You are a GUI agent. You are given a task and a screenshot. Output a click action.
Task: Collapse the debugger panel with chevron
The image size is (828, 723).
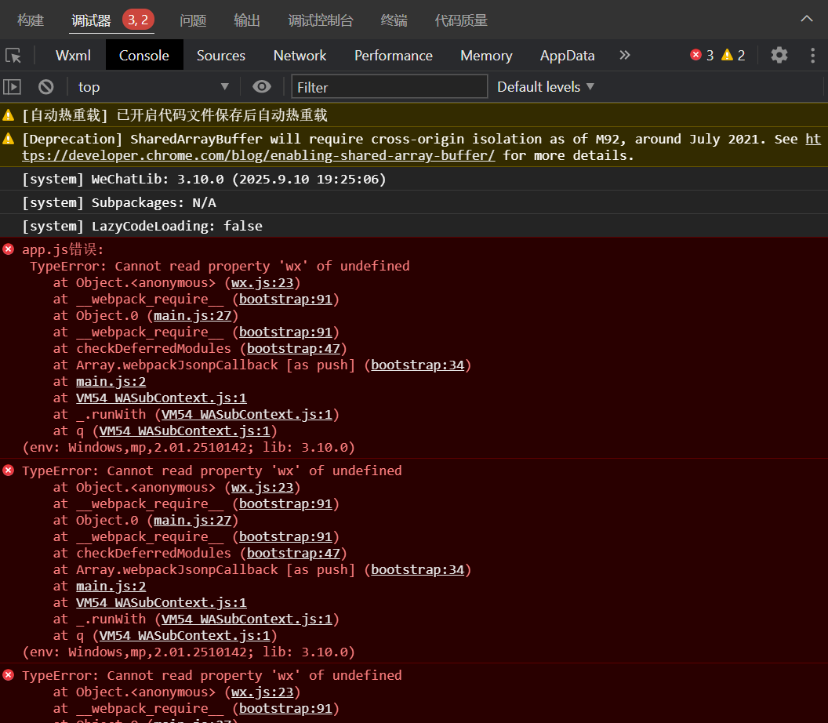coord(806,20)
